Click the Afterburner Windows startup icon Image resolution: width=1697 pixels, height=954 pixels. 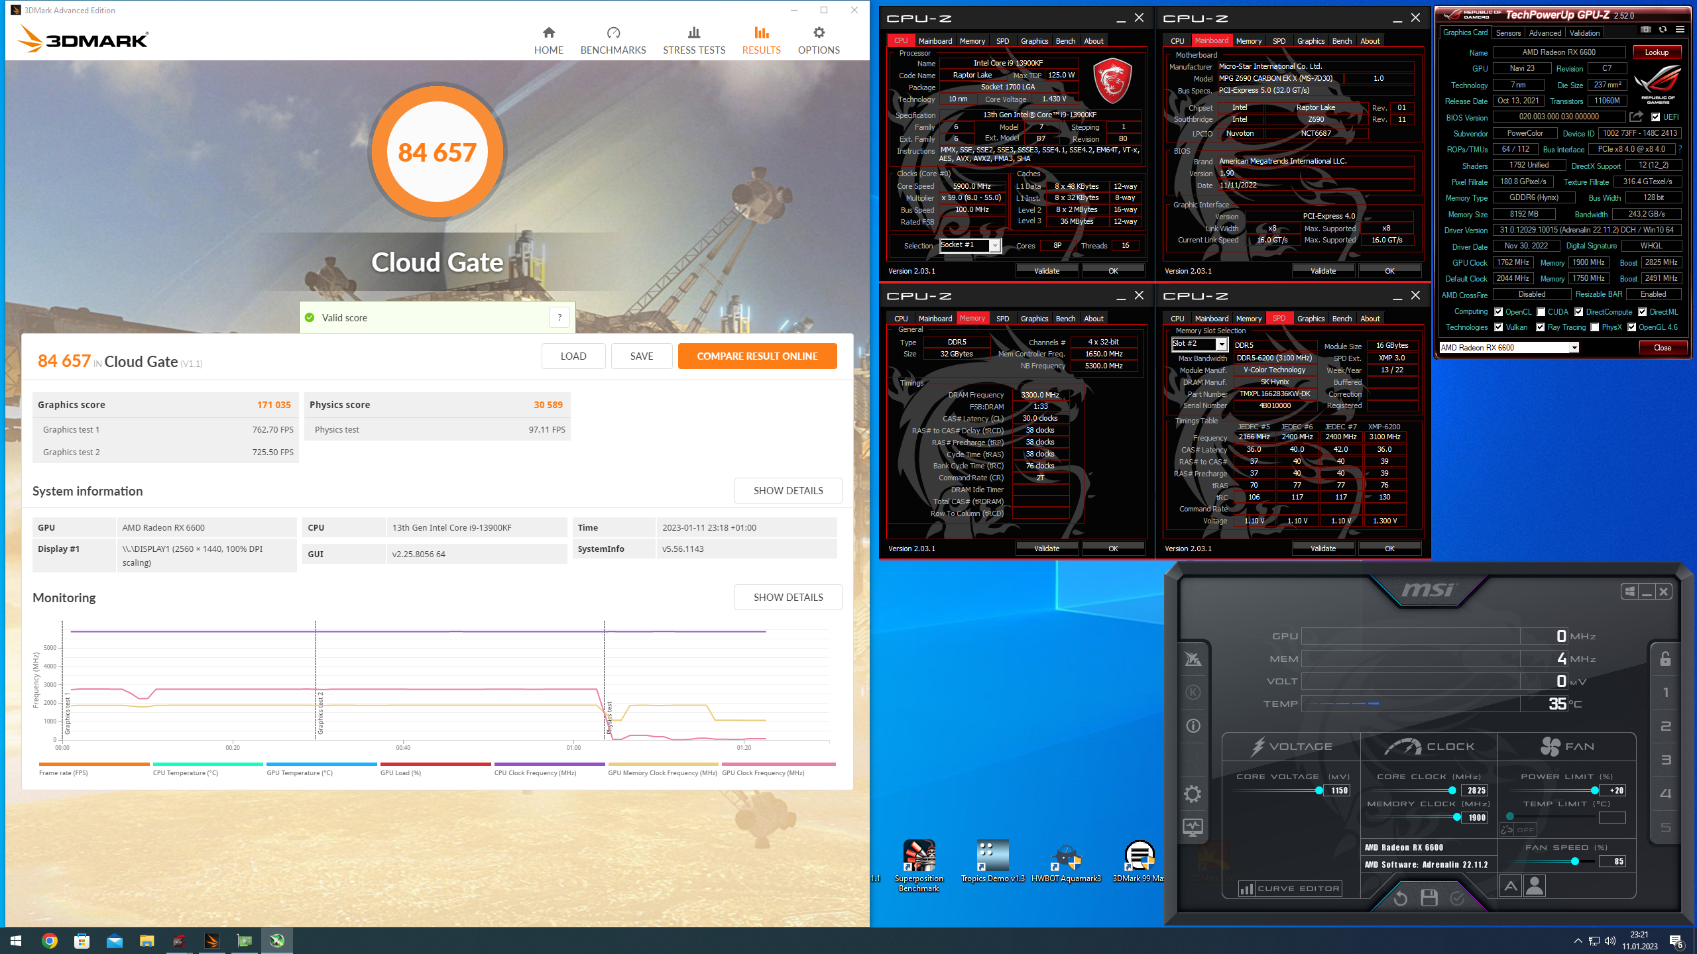1630,592
